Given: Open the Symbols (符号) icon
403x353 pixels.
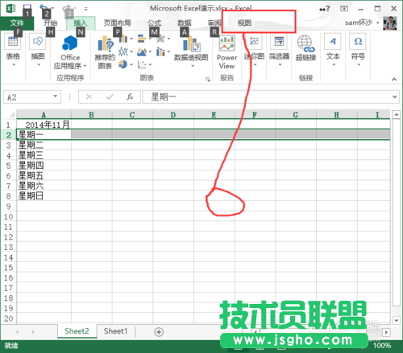Looking at the screenshot, I should click(x=358, y=42).
